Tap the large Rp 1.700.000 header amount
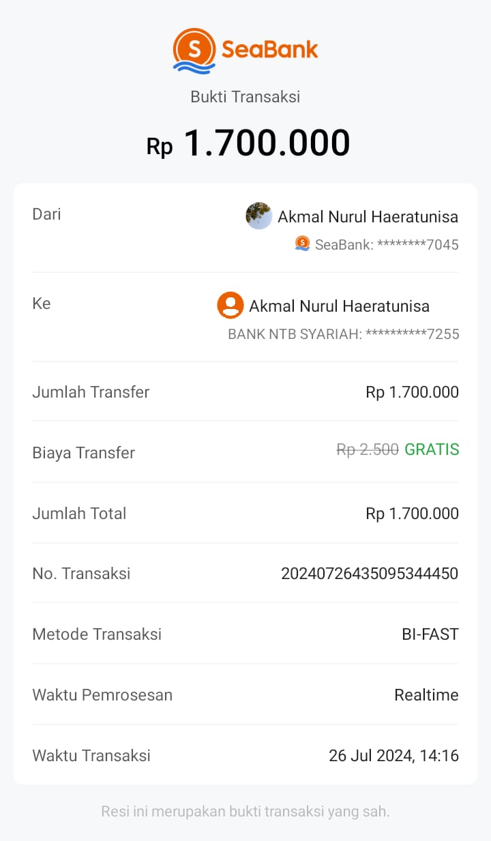This screenshot has height=841, width=491. click(248, 143)
